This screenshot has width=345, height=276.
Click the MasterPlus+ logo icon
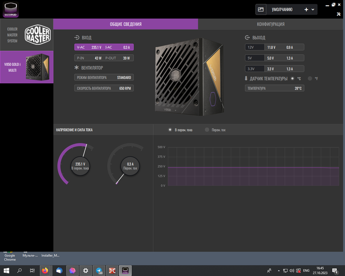[x=11, y=9]
